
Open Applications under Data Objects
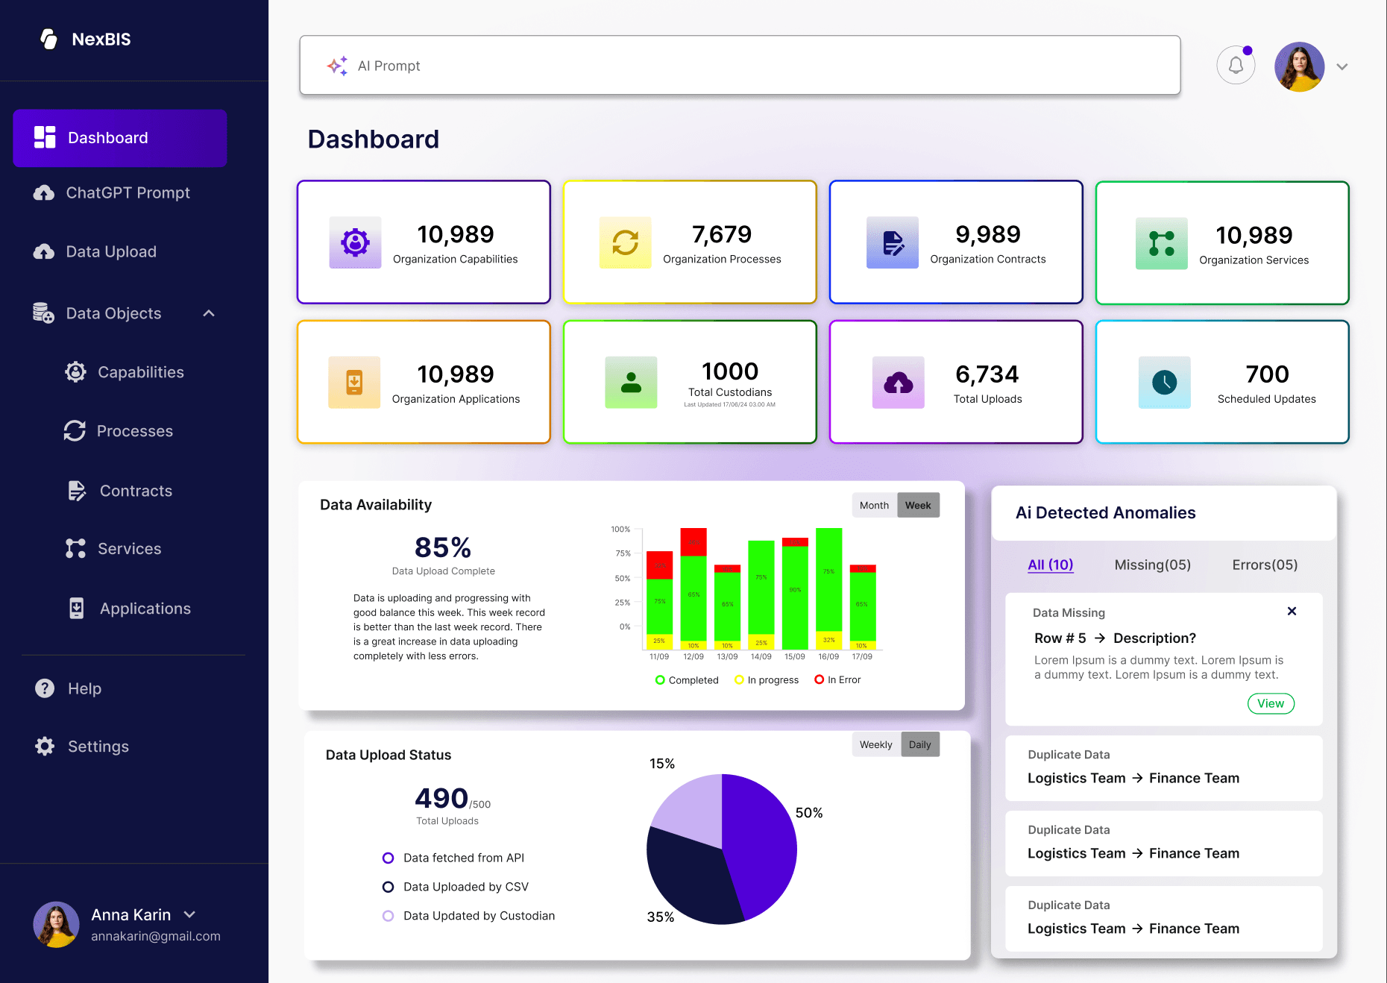130,609
